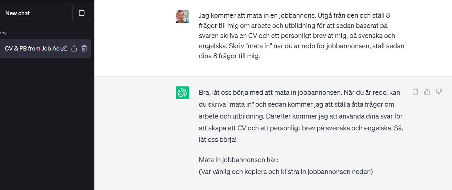Image resolution: width=452 pixels, height=190 pixels.
Task: Click the "(Var vänlig och kopiera...)" line
Action: point(286,172)
